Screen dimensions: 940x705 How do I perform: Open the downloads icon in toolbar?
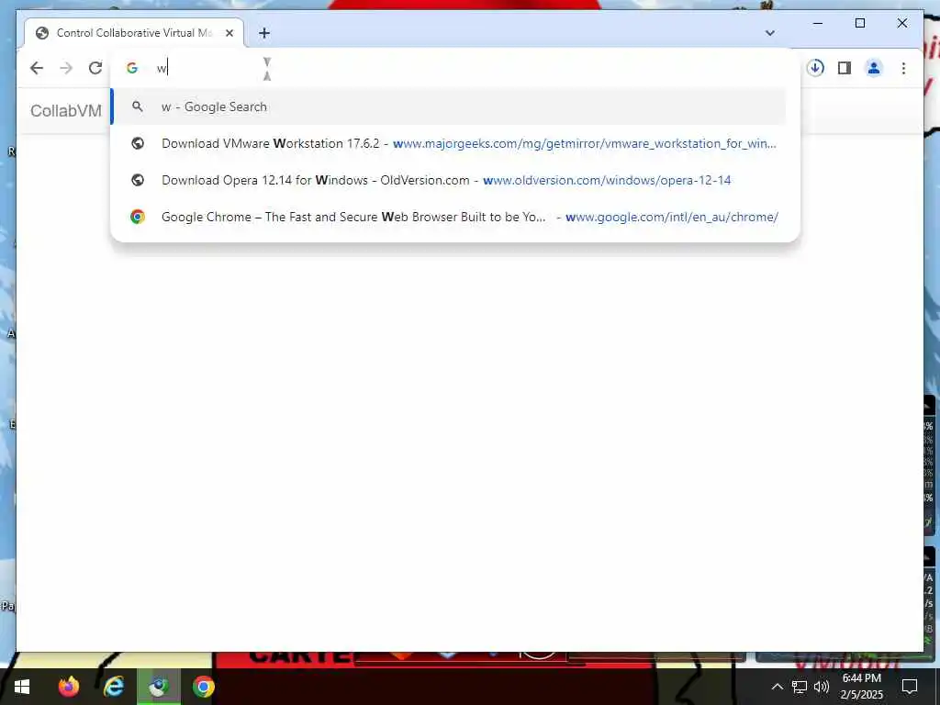click(815, 68)
